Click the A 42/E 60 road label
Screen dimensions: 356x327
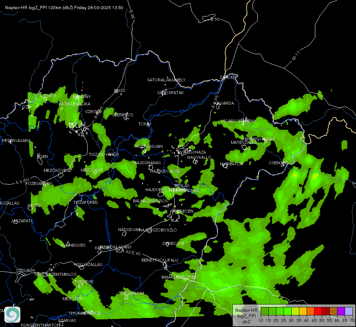click(x=131, y=252)
